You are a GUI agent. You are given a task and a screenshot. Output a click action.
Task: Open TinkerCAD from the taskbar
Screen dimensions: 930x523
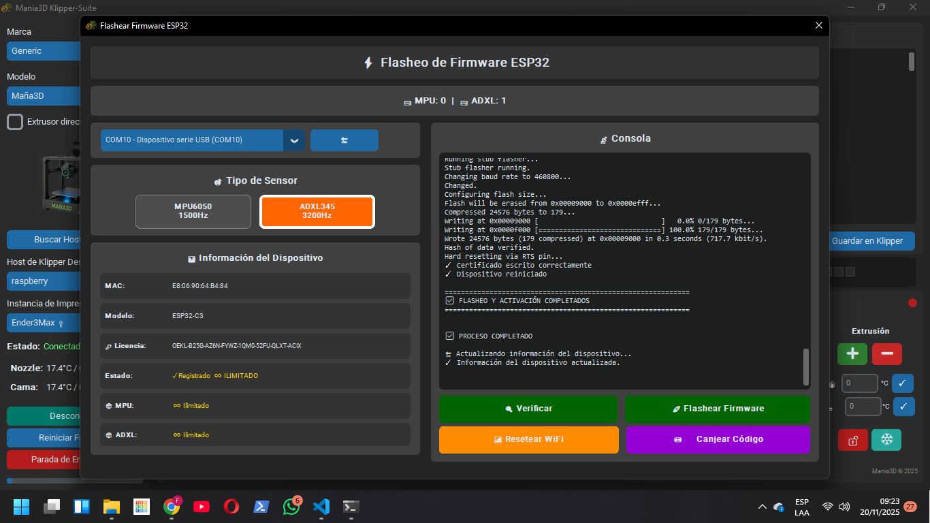pyautogui.click(x=142, y=507)
